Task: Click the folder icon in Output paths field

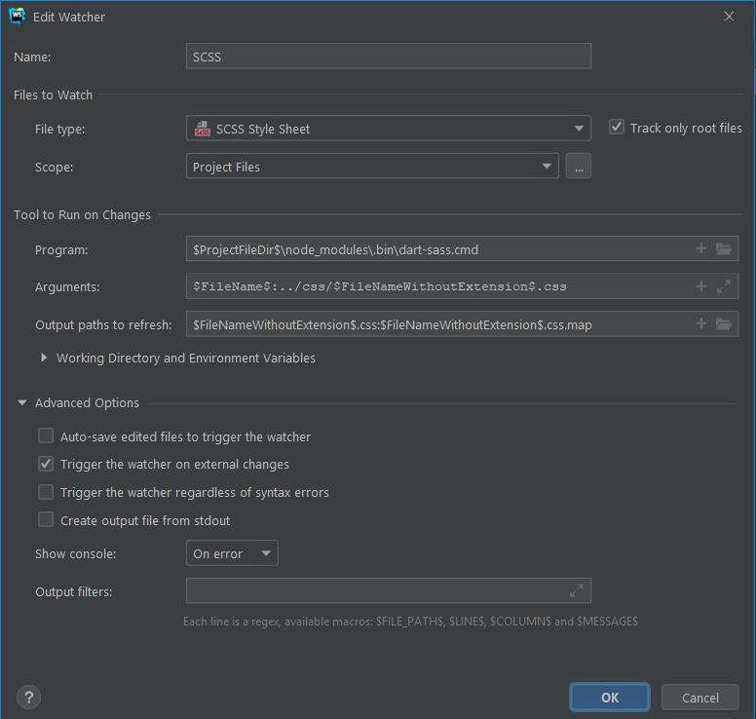Action: click(x=723, y=323)
